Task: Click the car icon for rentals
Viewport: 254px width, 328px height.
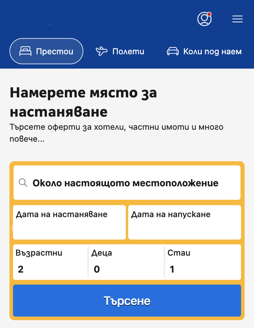Action: (173, 51)
